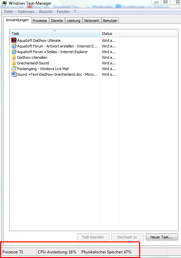The height and width of the screenshot is (258, 181).
Task: Click the Neuer Task... button
Action: (162, 237)
